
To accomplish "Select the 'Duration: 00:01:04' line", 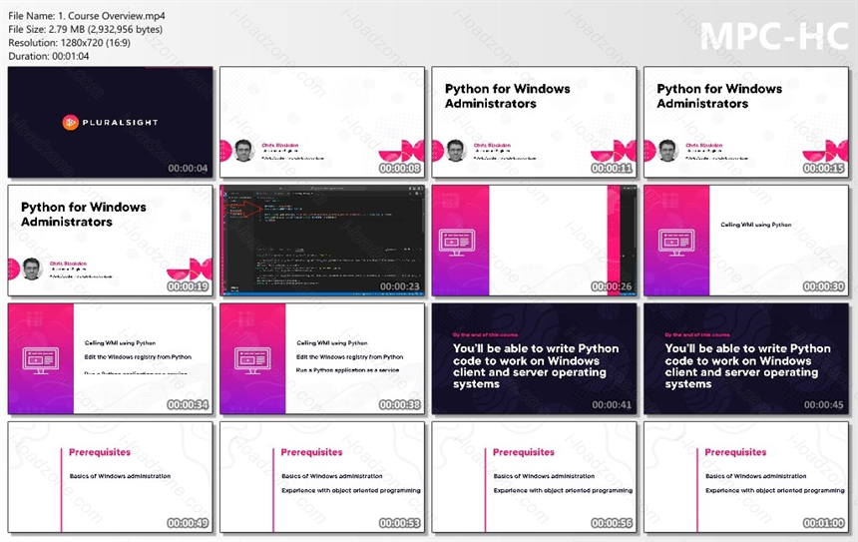I will click(49, 56).
